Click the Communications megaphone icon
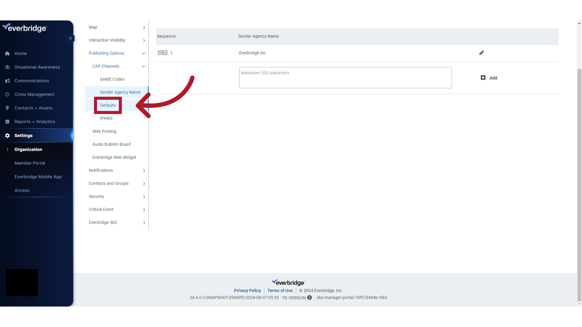 (x=7, y=81)
